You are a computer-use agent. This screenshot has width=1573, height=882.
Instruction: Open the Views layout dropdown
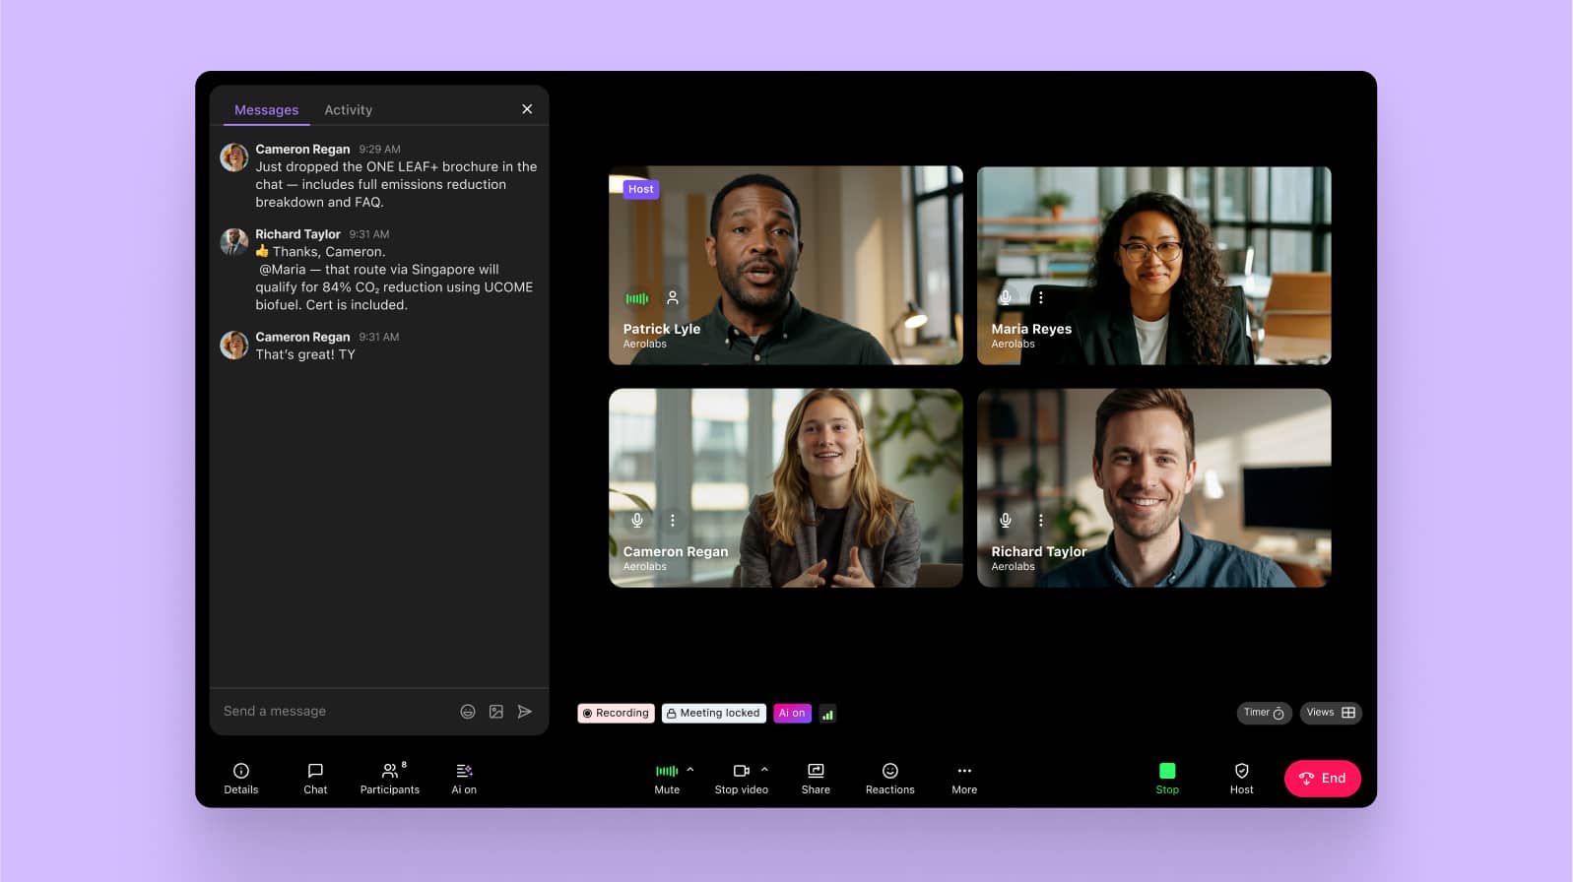(1331, 713)
